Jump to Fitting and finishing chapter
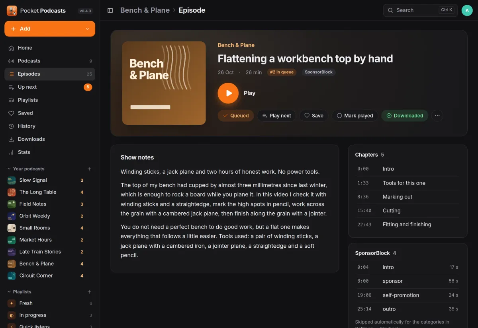This screenshot has width=478, height=328. [x=407, y=225]
